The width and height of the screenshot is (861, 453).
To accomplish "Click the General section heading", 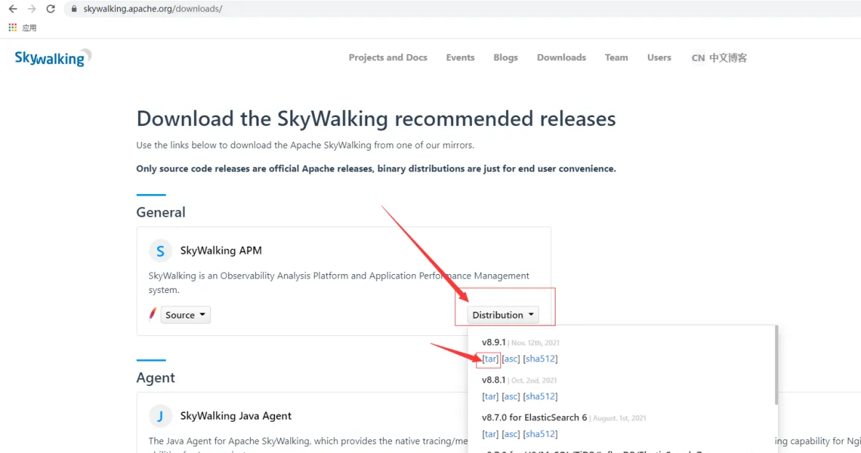I will (x=161, y=212).
